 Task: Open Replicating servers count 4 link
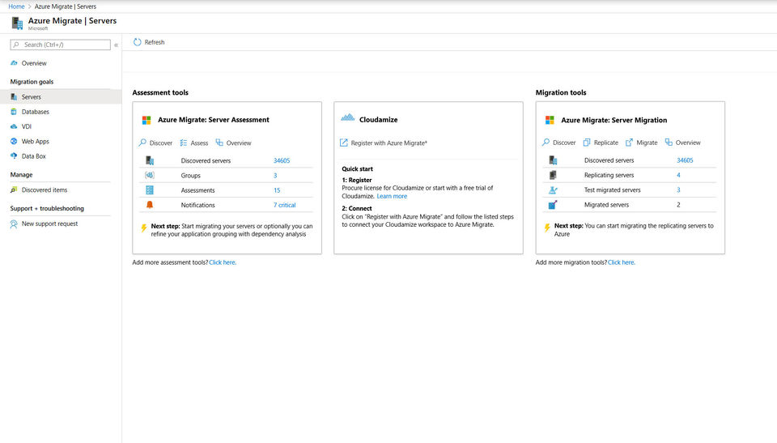(678, 175)
